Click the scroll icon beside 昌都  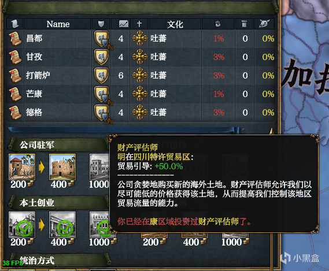pos(15,39)
